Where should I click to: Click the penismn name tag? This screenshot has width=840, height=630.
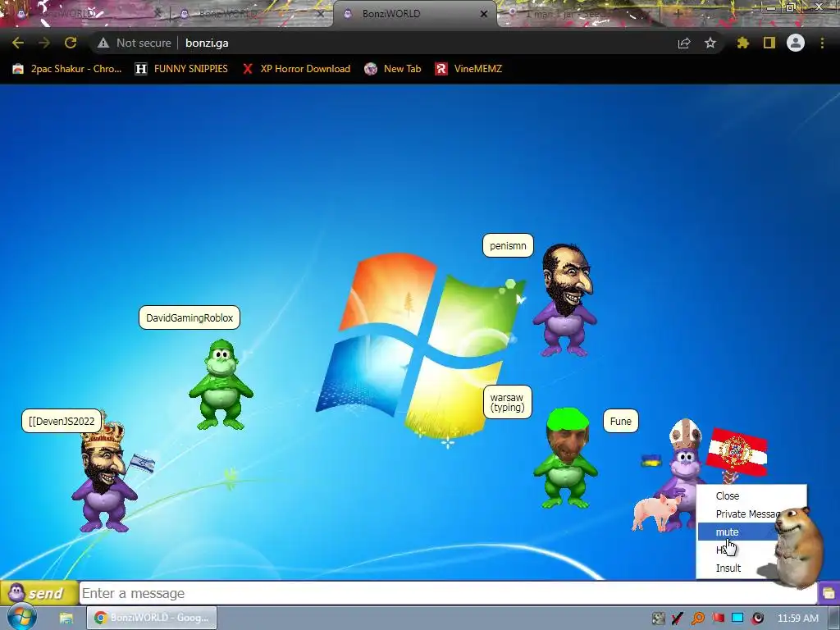pos(508,245)
